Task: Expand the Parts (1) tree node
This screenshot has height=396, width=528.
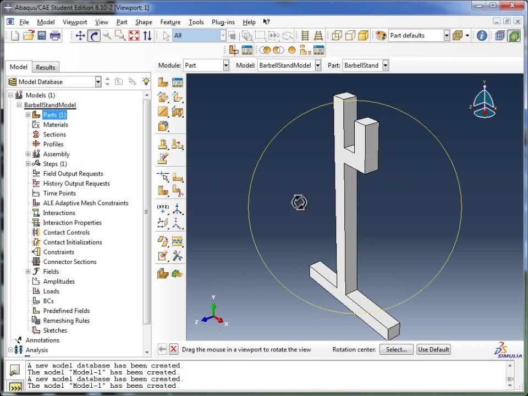Action: point(28,115)
